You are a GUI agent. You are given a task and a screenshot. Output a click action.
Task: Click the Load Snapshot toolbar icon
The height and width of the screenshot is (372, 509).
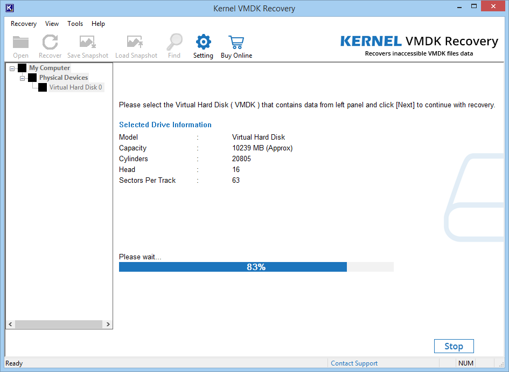(135, 42)
